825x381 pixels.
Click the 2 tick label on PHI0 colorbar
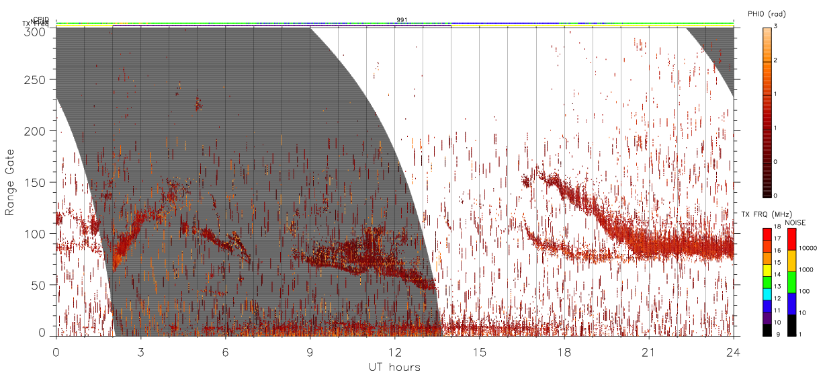pos(776,61)
